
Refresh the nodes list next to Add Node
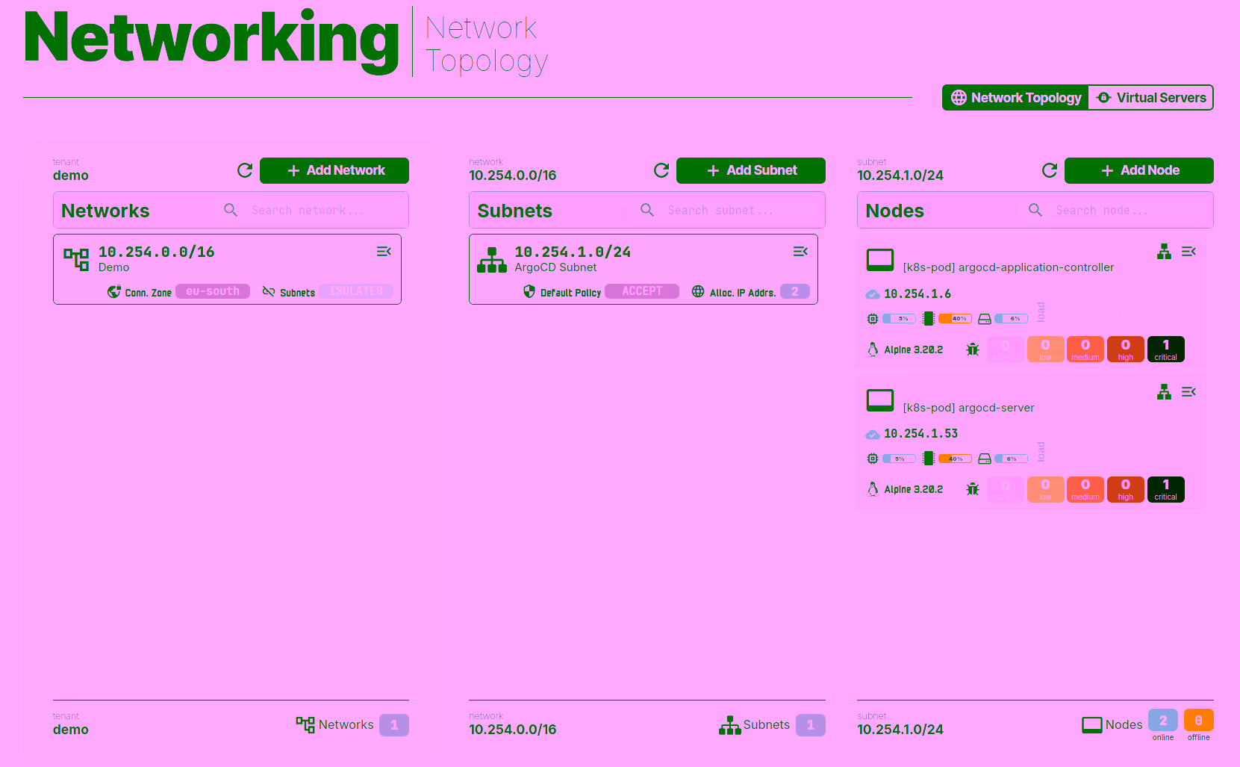tap(1050, 170)
